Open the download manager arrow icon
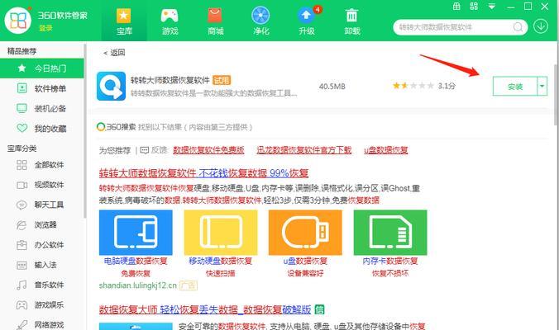This screenshot has height=330, width=559. click(541, 26)
